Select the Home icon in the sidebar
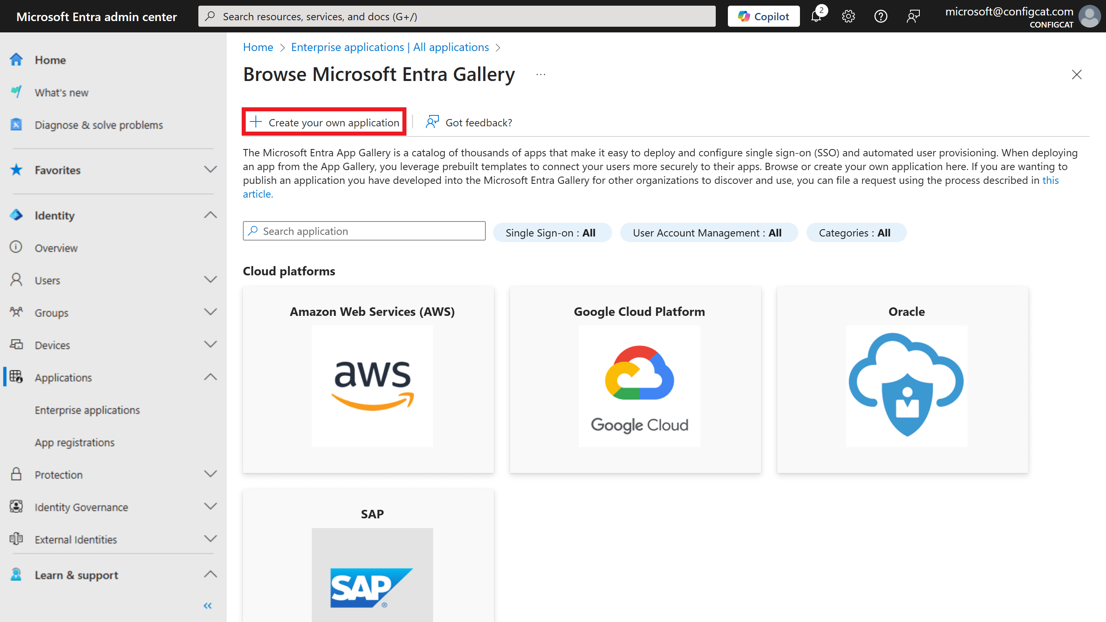 coord(16,60)
